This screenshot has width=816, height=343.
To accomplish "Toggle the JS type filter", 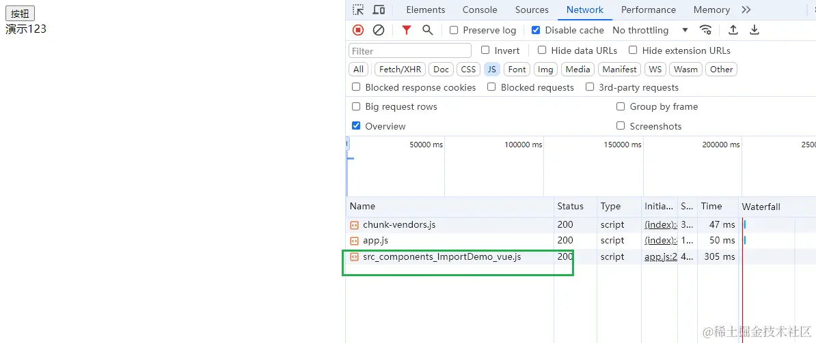I will pyautogui.click(x=492, y=70).
